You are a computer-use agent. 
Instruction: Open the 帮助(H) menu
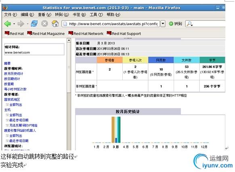(113, 14)
